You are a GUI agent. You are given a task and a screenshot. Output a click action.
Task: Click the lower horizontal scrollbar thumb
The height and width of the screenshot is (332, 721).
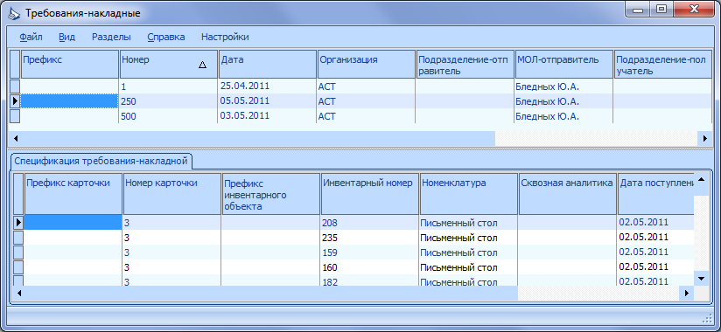coord(271,293)
